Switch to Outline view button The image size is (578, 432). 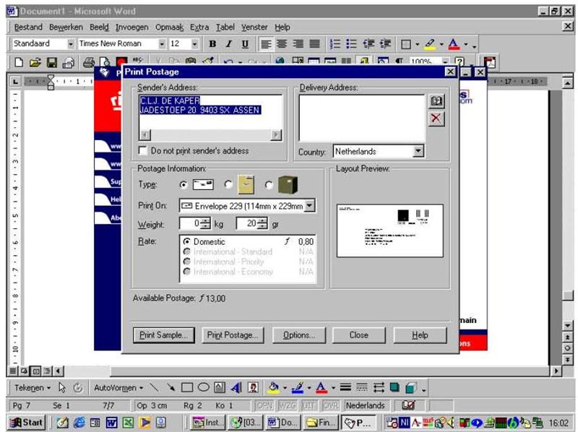click(48, 371)
